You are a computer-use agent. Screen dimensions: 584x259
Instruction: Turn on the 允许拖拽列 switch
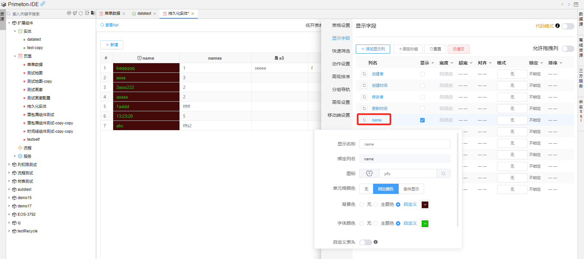(x=568, y=48)
